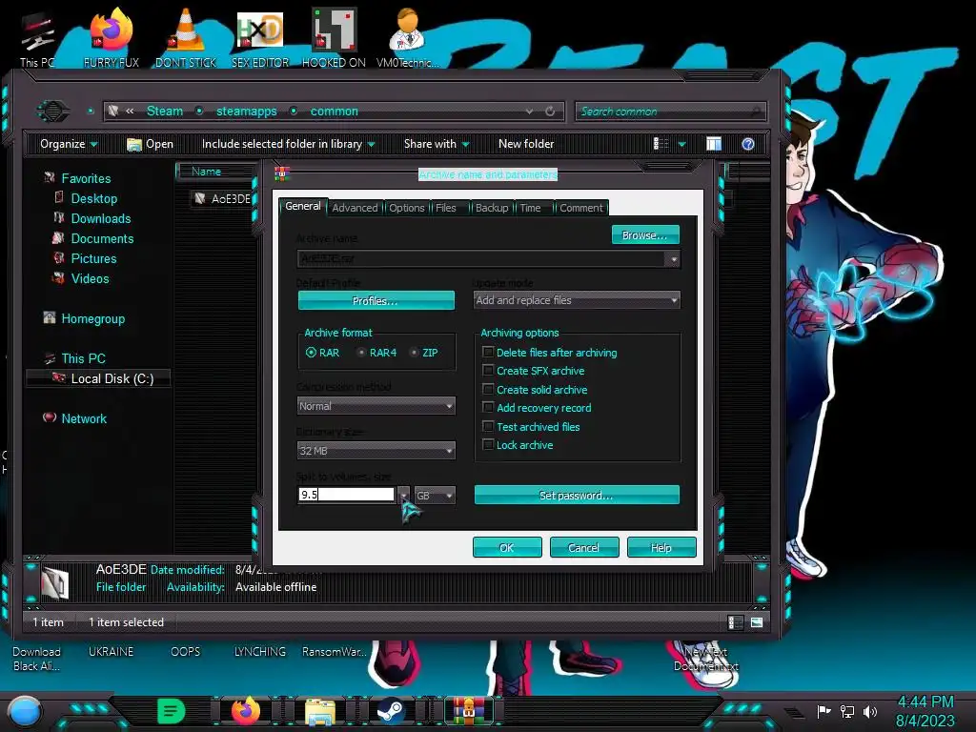This screenshot has width=976, height=732.
Task: Expand Include selected folder in library menu
Action: point(288,144)
